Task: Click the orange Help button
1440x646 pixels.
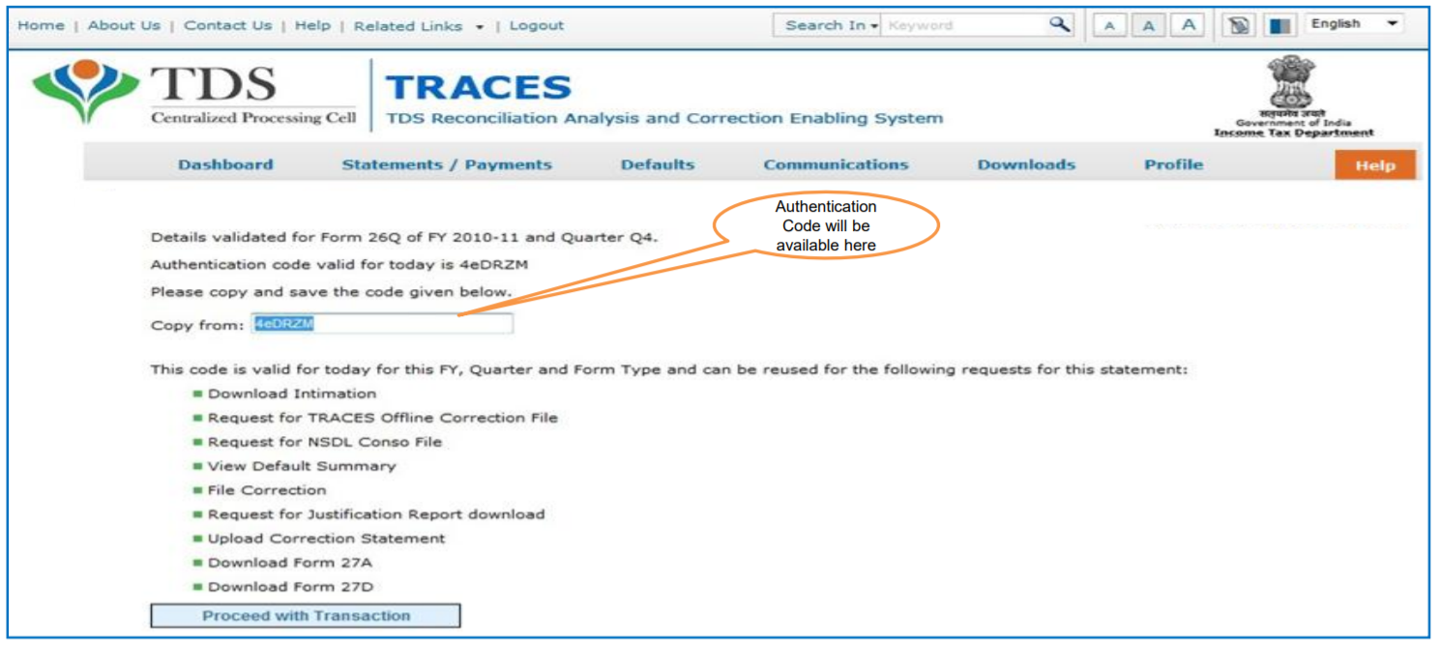Action: point(1374,165)
